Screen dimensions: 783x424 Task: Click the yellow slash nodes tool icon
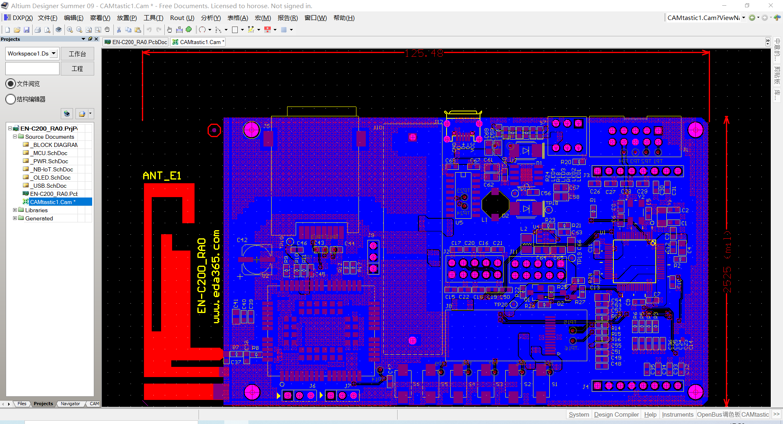tap(251, 30)
